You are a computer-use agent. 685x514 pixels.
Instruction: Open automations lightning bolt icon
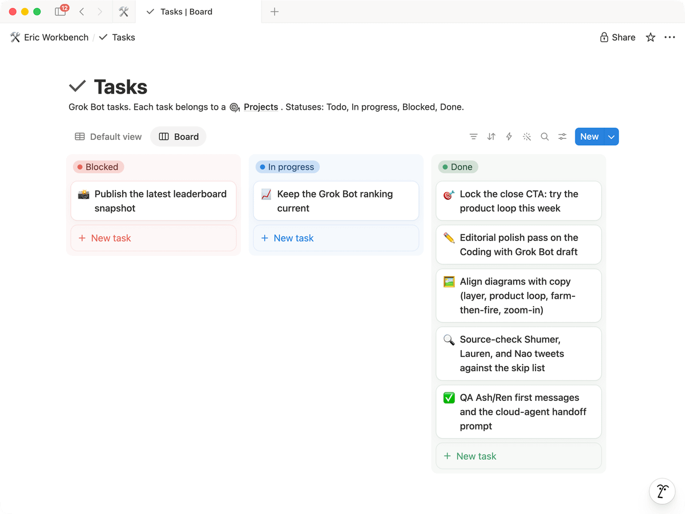[509, 136]
